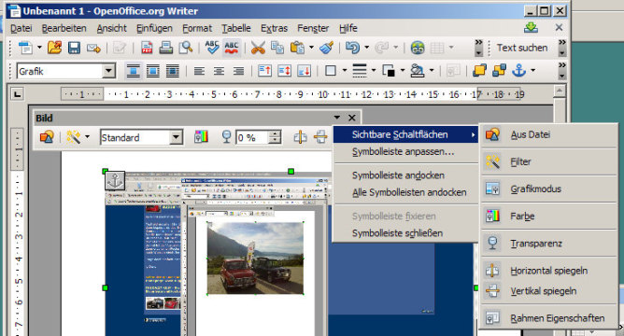Click the Cut scissors icon
624x336 pixels.
click(258, 48)
